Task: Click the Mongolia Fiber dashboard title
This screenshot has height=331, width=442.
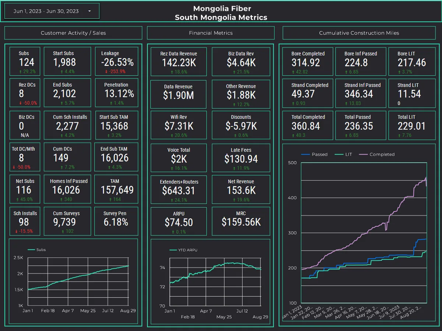Action: (x=222, y=8)
